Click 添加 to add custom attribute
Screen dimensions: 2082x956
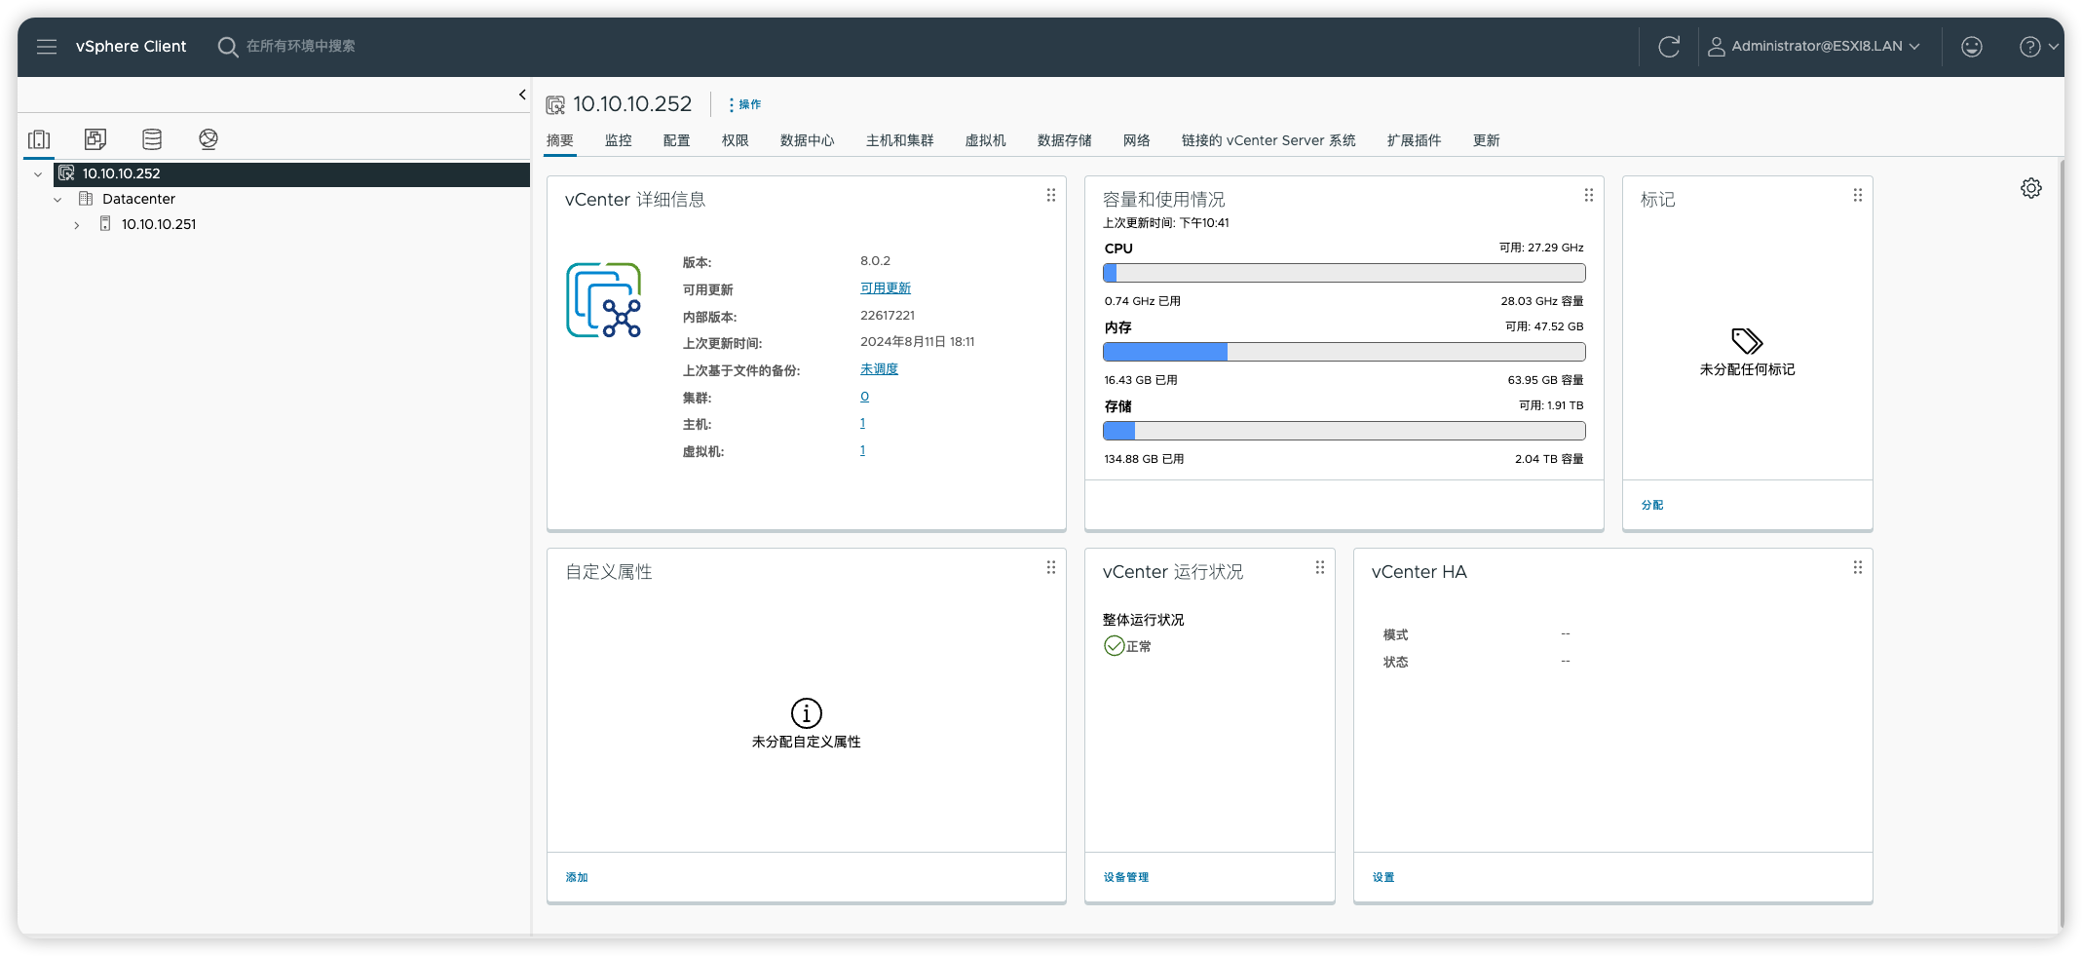[577, 877]
